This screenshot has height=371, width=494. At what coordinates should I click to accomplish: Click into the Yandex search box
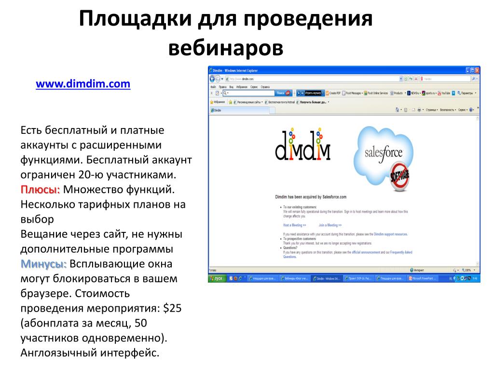click(445, 79)
